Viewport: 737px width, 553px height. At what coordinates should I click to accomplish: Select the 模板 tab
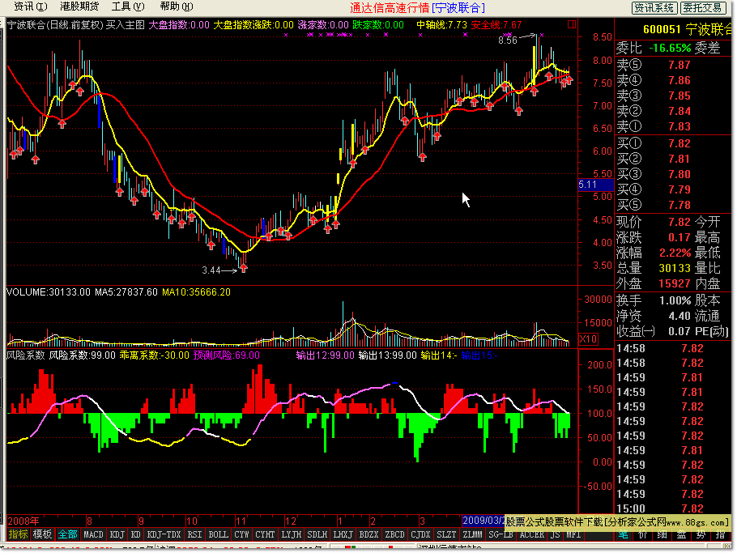point(42,534)
